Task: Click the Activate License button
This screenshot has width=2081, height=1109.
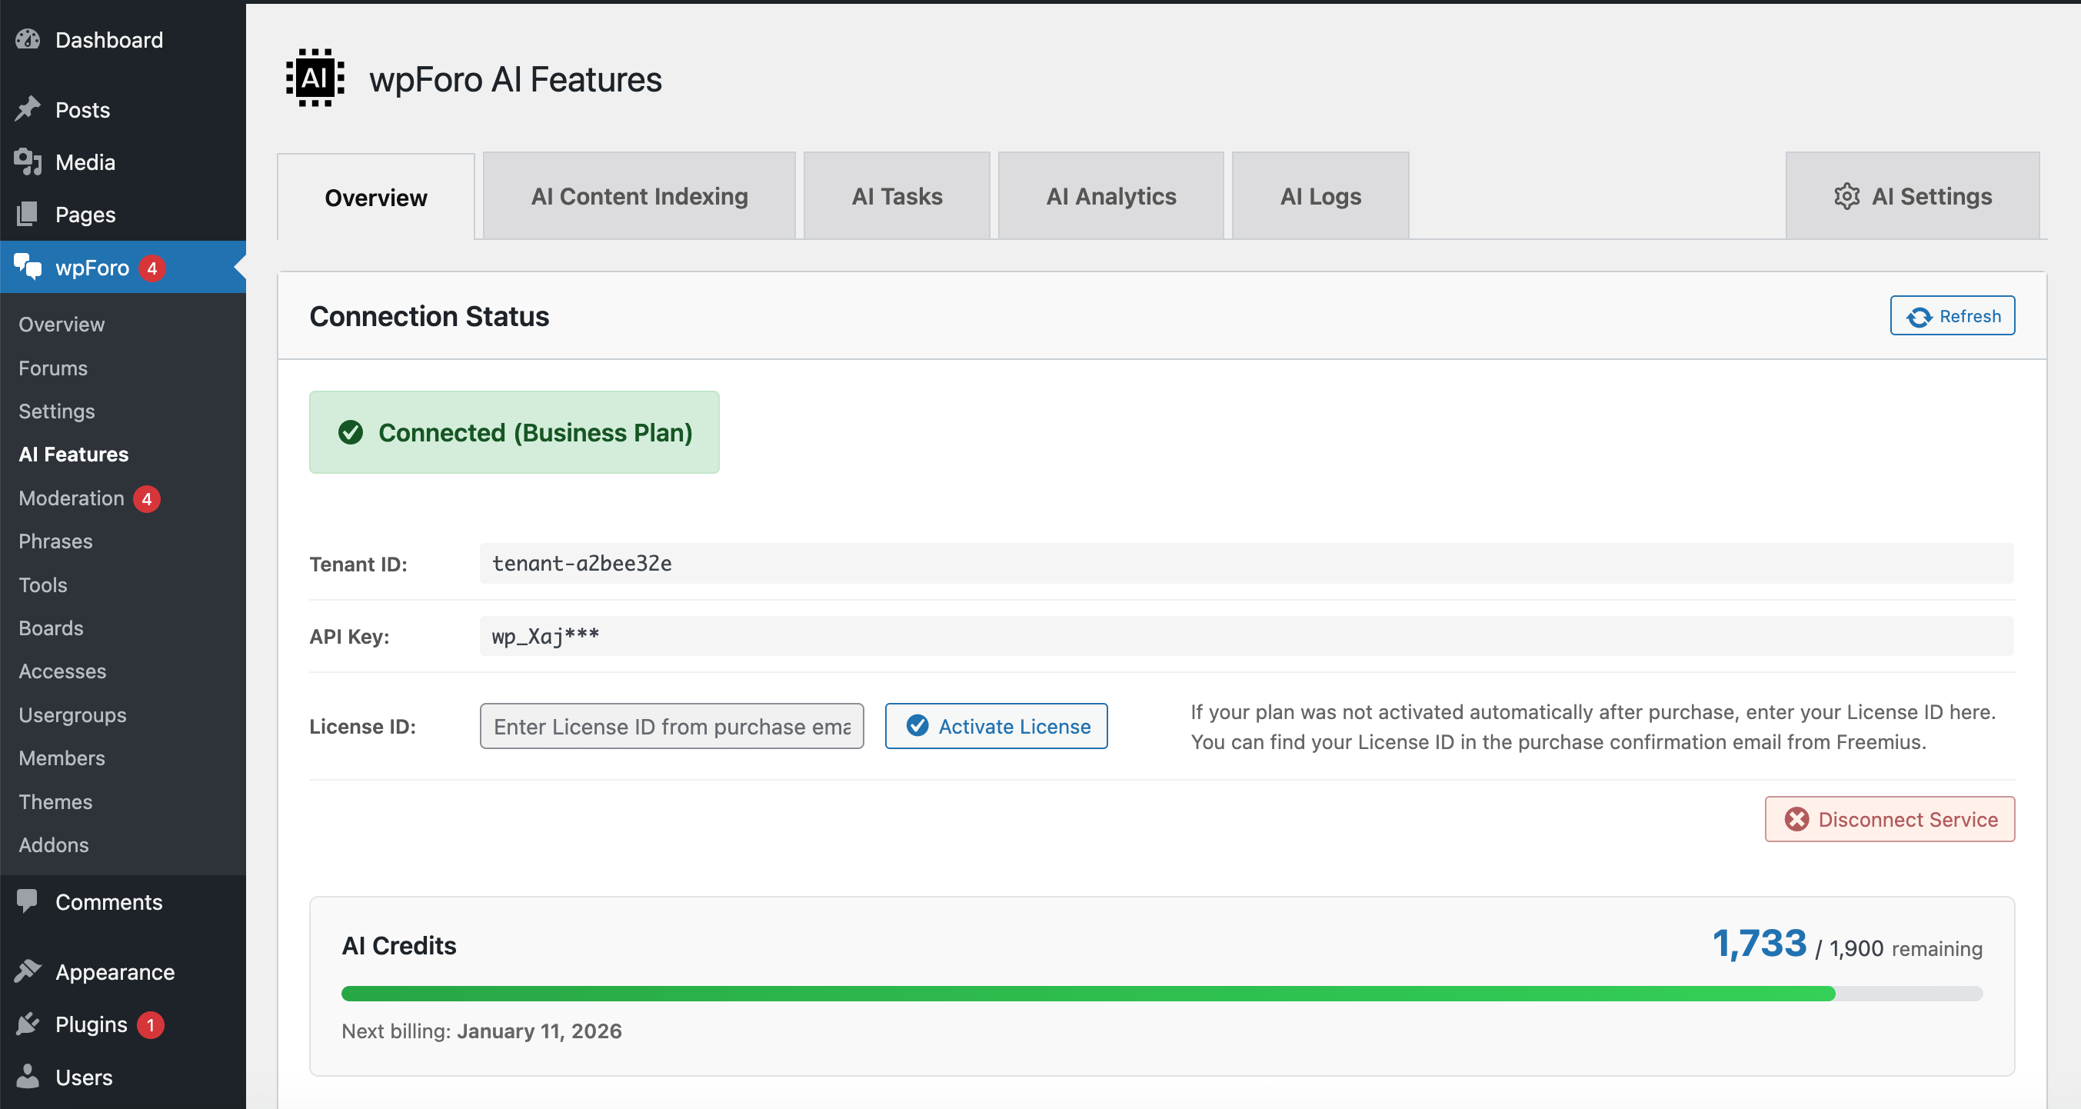Action: tap(996, 726)
